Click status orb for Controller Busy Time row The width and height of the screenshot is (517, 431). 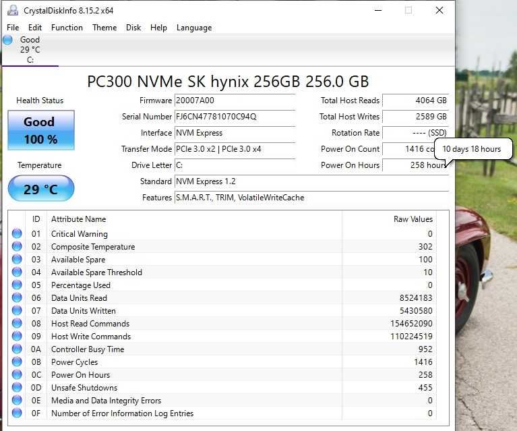point(17,349)
